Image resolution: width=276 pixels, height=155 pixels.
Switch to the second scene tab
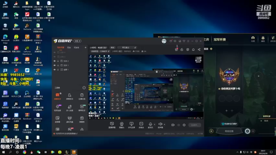[69, 48]
